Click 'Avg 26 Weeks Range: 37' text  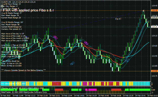click(11, 13)
